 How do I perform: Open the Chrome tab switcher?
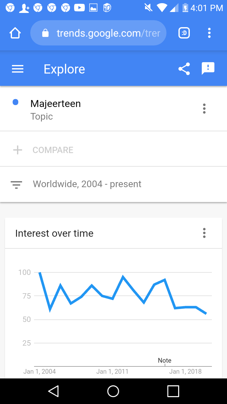point(184,33)
